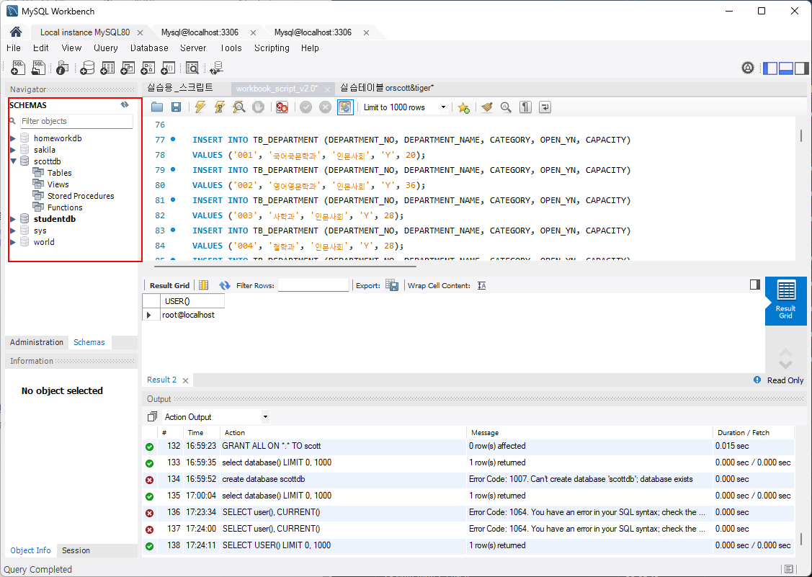Expand the sys schema

(x=13, y=231)
